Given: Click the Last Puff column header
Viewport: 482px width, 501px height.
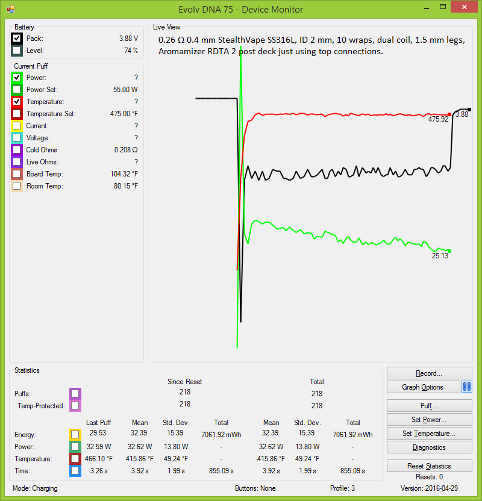Looking at the screenshot, I should 98,422.
